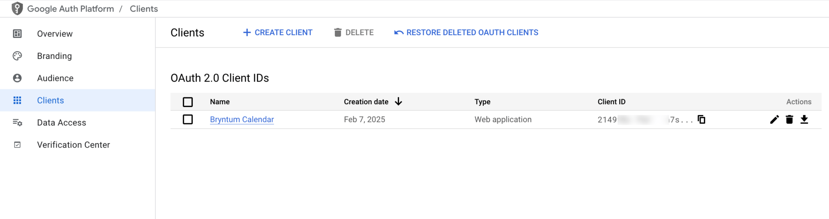Click the Type column header
The height and width of the screenshot is (219, 829).
483,102
